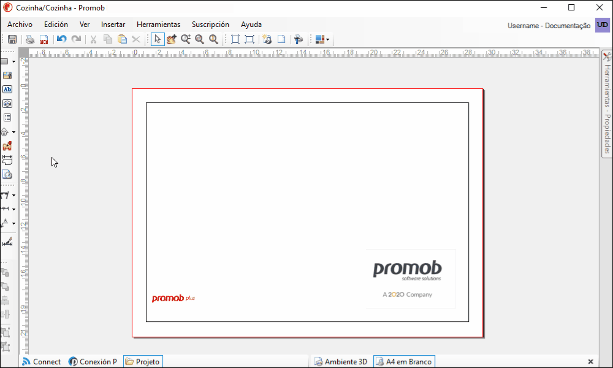Export the page as PDF
This screenshot has width=613, height=368.
[44, 39]
